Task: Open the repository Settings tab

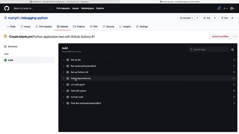Action: pos(142,26)
